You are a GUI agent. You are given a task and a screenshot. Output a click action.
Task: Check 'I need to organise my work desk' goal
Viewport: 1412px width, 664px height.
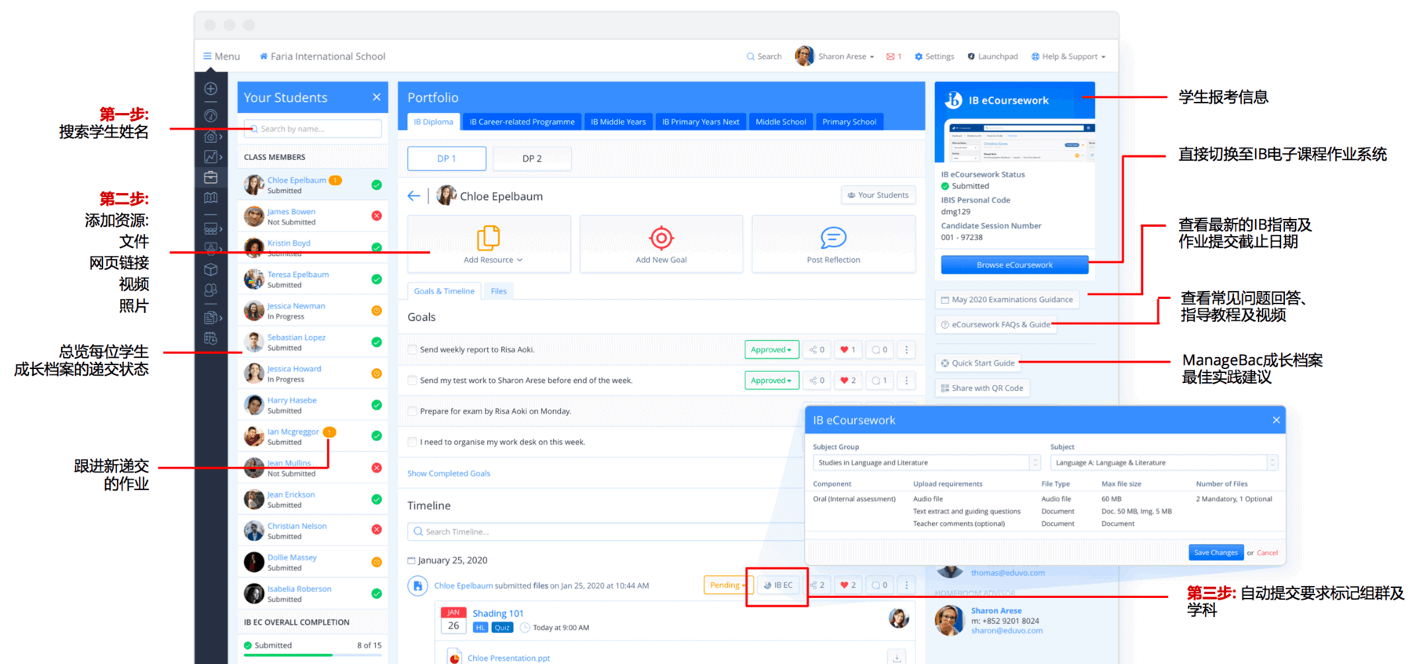(413, 442)
